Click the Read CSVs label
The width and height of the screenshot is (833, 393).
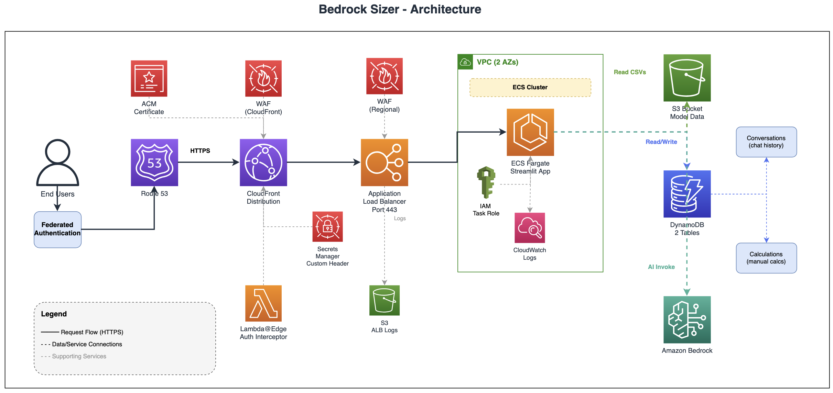(x=630, y=72)
